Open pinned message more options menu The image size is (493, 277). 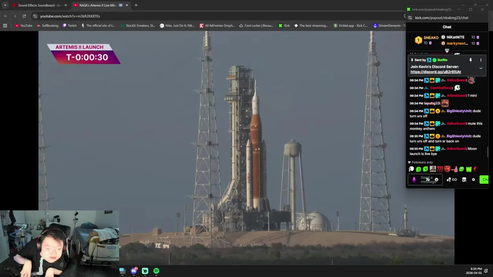pyautogui.click(x=481, y=60)
